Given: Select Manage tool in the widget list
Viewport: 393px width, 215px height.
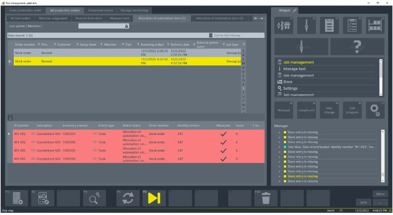Looking at the screenshot, I should point(294,69).
